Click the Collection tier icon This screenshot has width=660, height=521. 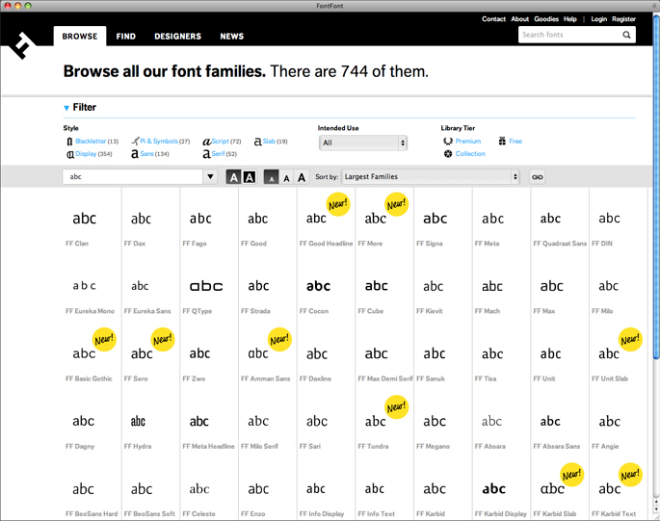448,154
